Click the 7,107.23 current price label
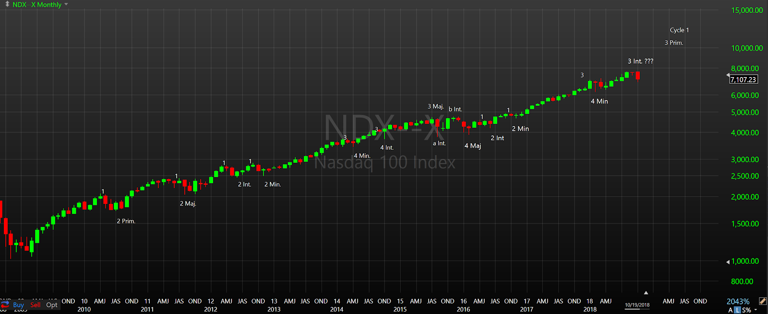 pyautogui.click(x=744, y=79)
